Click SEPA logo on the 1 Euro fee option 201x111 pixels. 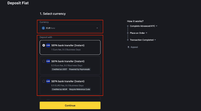tap(48, 45)
